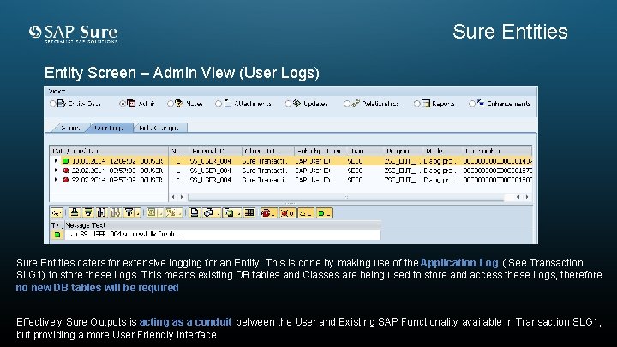Click the Choose Layout grid icon

point(249,212)
